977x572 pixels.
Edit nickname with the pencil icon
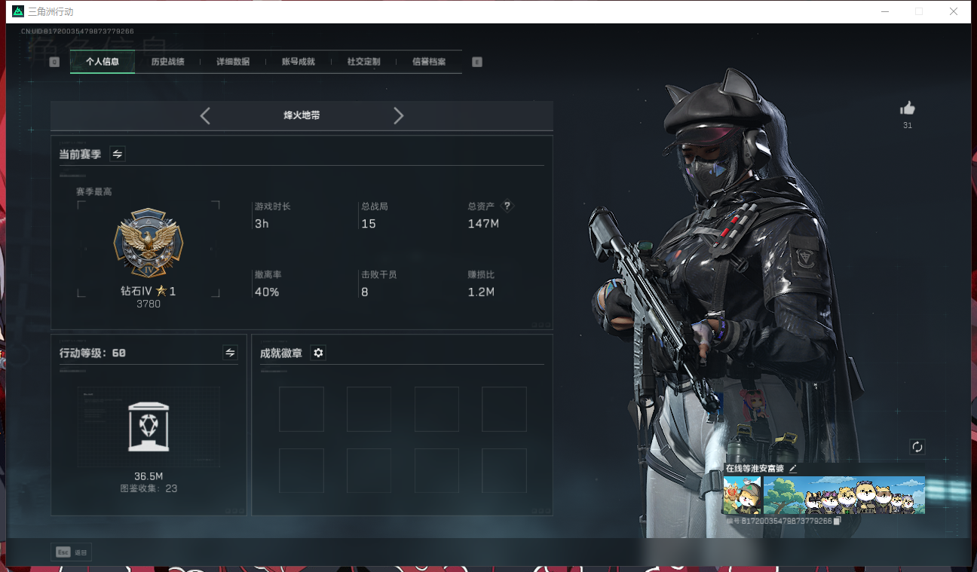point(793,469)
